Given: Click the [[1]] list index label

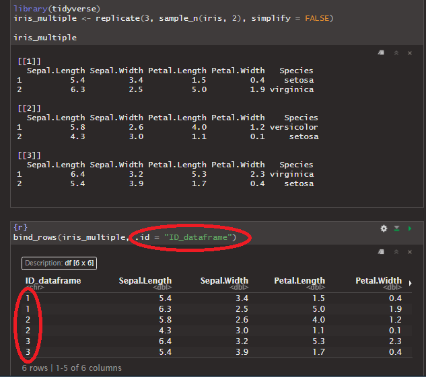Looking at the screenshot, I should pos(29,61).
